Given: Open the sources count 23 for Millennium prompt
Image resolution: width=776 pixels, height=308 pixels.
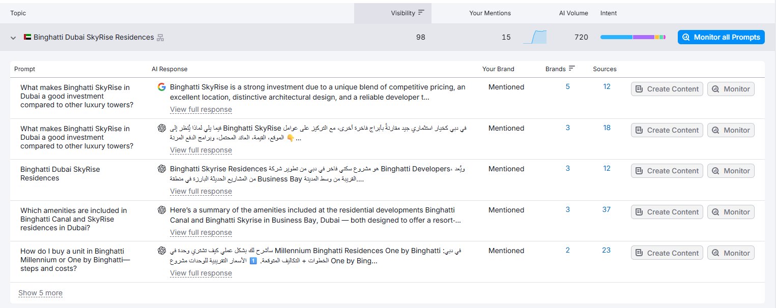Looking at the screenshot, I should point(607,250).
